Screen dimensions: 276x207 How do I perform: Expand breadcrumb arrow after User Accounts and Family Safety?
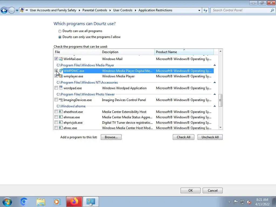pyautogui.click(x=80, y=11)
